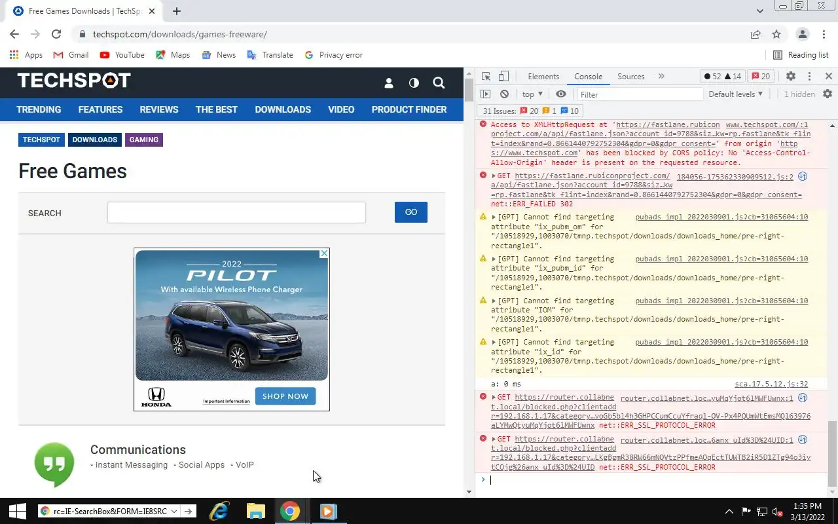Open the Default levels dropdown

(x=735, y=94)
